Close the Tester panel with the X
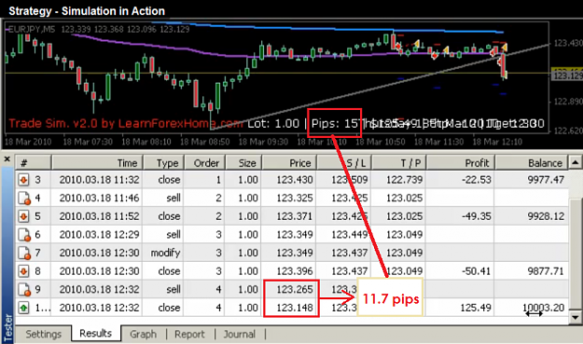This screenshot has width=583, height=344. click(x=7, y=159)
